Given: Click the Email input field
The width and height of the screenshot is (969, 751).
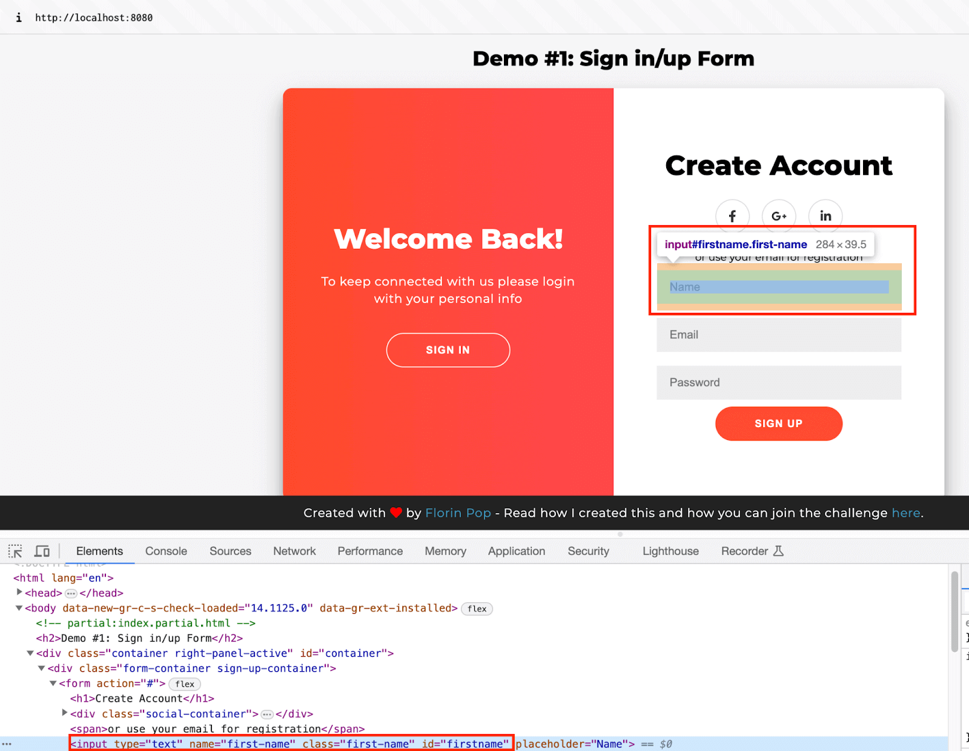Looking at the screenshot, I should [x=779, y=335].
